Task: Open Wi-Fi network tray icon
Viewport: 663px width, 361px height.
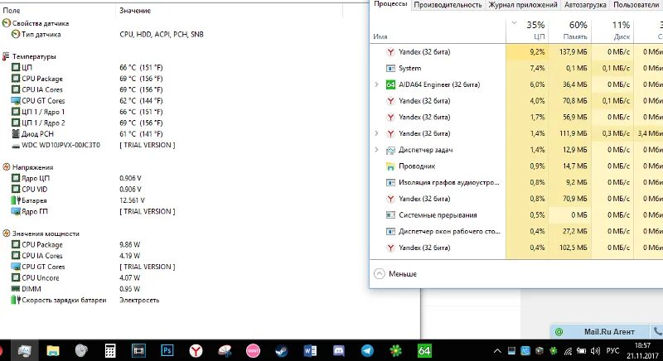Action: (x=568, y=351)
